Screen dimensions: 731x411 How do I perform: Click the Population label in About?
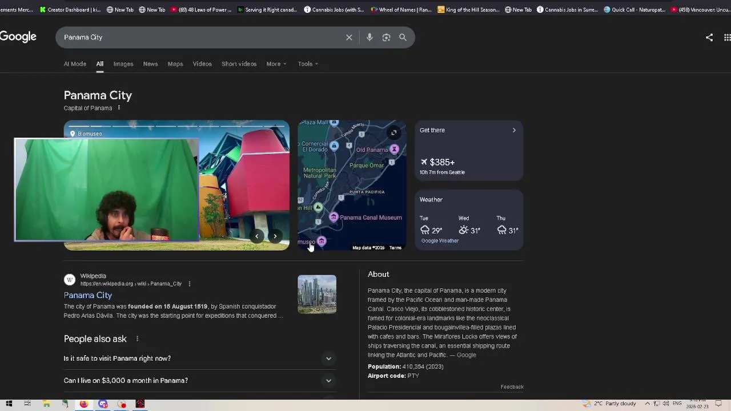click(384, 366)
